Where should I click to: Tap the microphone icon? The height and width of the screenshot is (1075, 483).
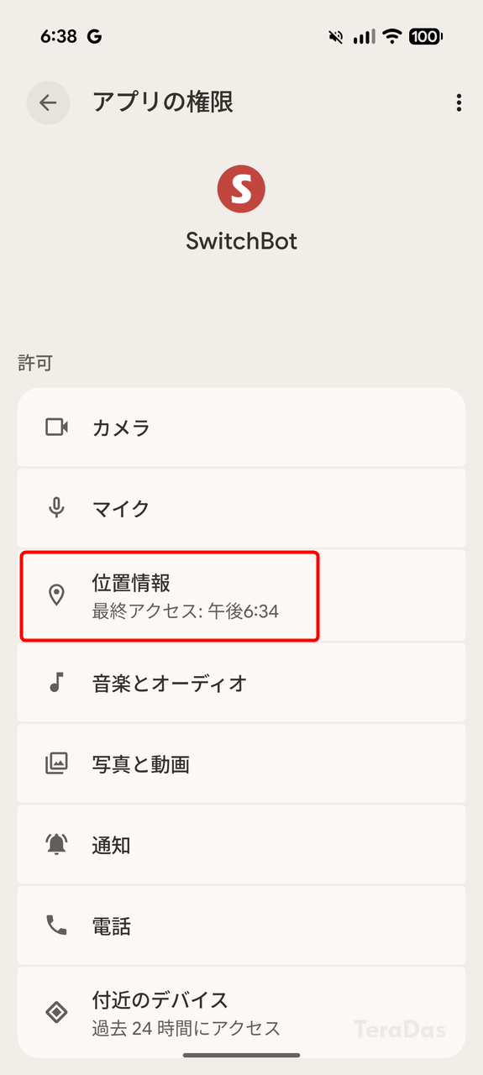(x=56, y=508)
